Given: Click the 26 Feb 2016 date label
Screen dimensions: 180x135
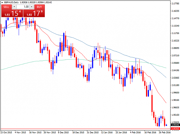Looking at the screenshot, I should pos(165,132).
